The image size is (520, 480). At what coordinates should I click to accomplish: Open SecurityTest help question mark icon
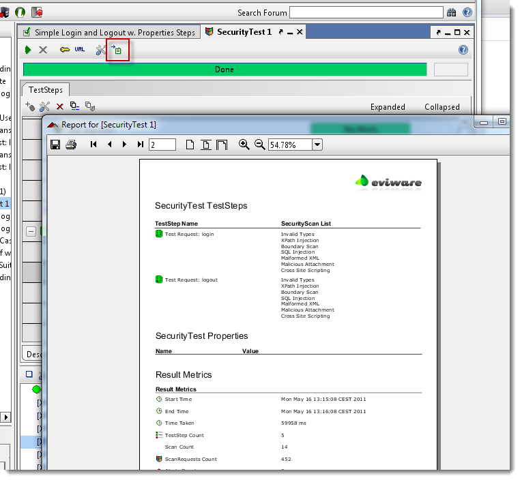click(x=463, y=50)
